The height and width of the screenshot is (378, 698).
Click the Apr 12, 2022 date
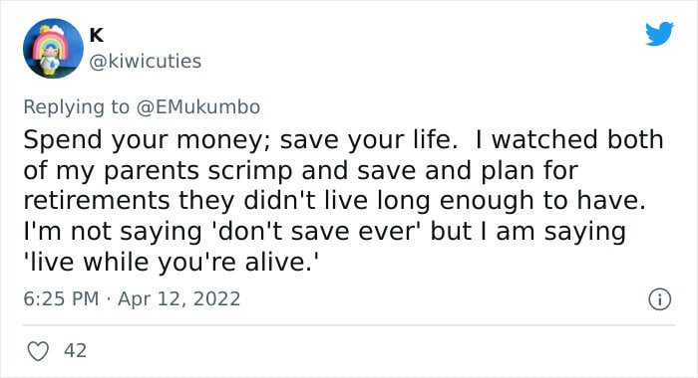178,299
